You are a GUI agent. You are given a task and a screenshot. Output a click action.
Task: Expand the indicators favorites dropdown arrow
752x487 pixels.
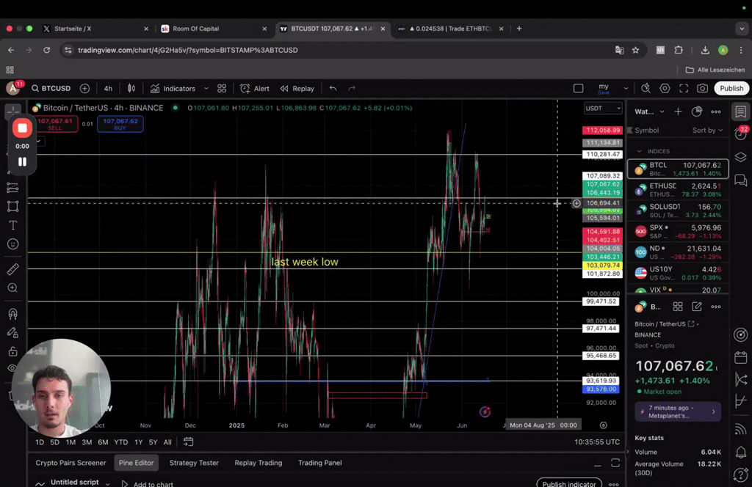click(206, 89)
